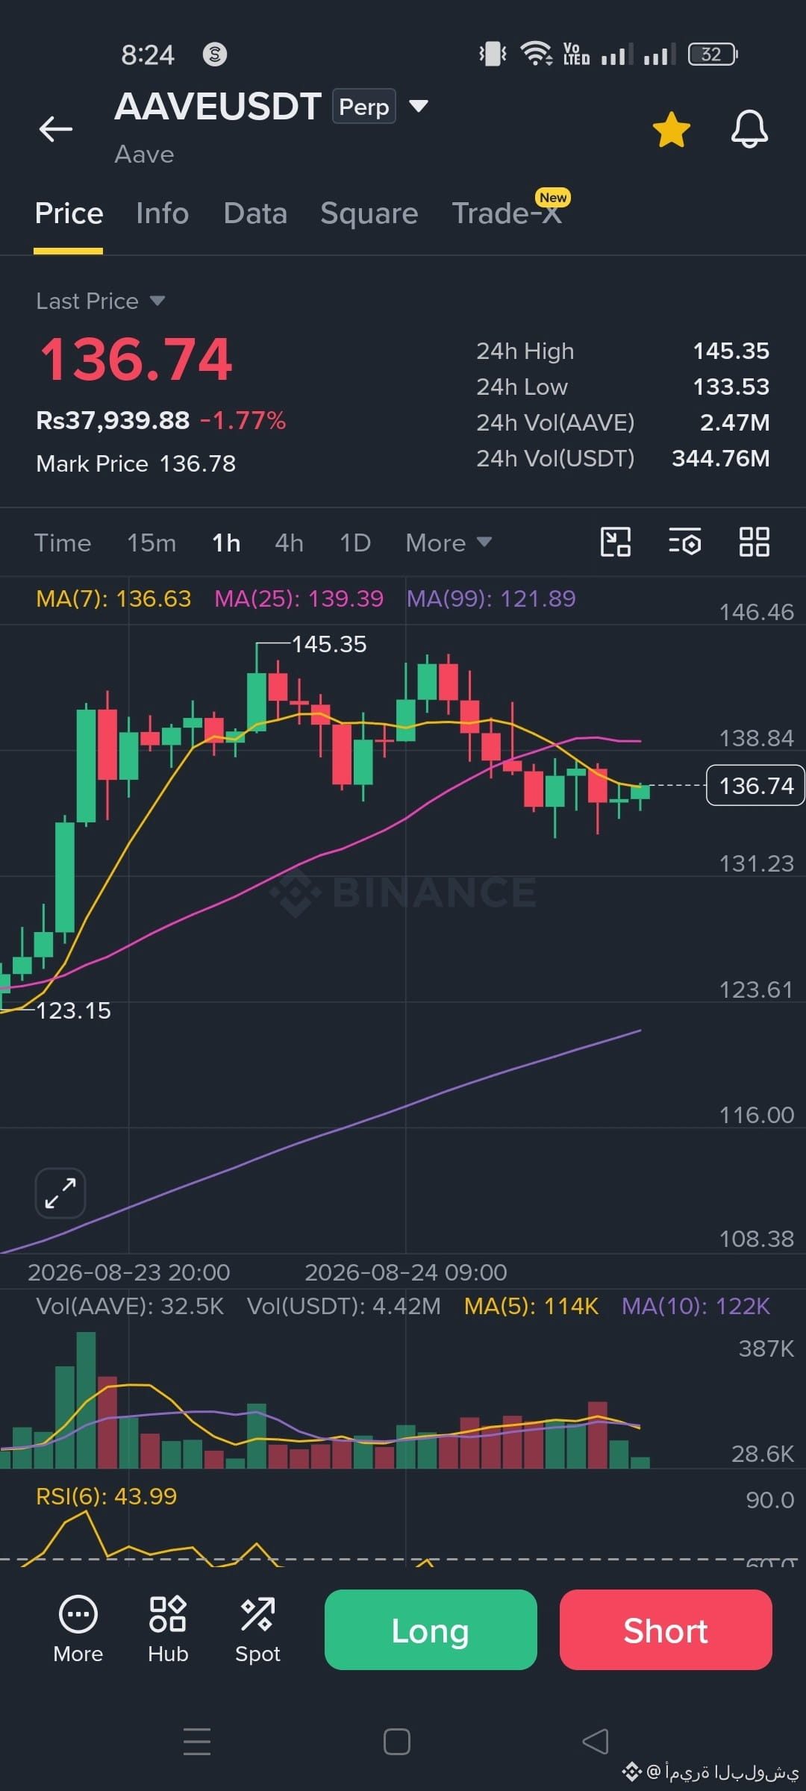Tap the 24h High value 145.35
The width and height of the screenshot is (806, 1791).
coord(731,351)
